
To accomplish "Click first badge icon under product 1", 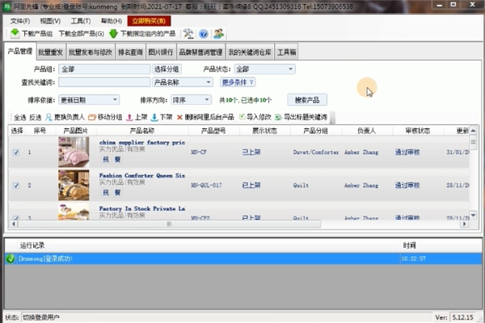I will (x=106, y=159).
